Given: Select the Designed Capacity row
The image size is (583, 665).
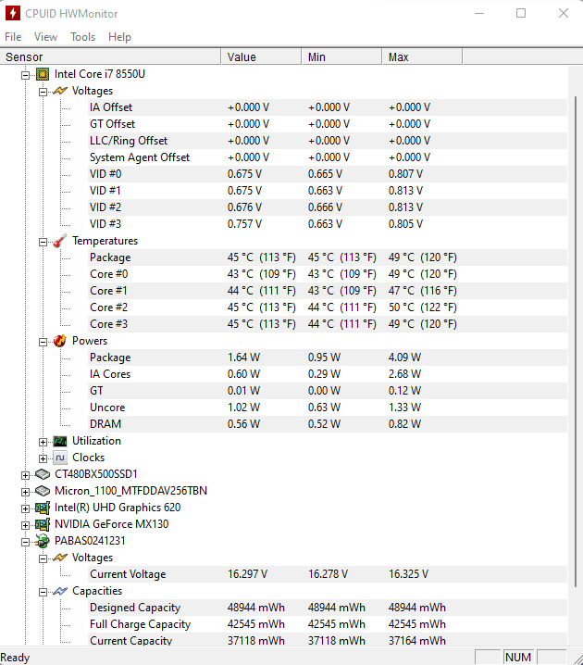Looking at the screenshot, I should (x=327, y=608).
